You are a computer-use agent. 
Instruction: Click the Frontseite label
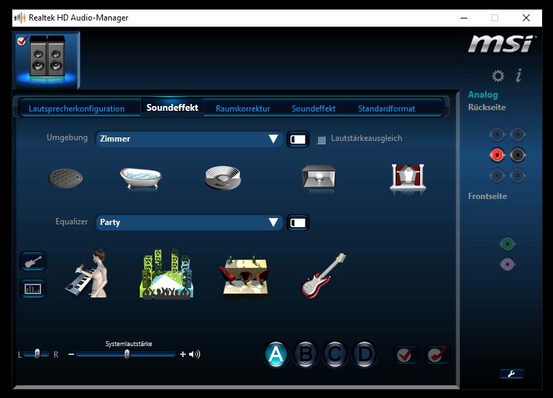487,196
